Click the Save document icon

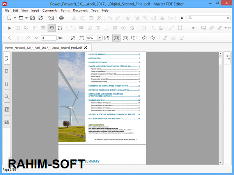click(x=32, y=18)
